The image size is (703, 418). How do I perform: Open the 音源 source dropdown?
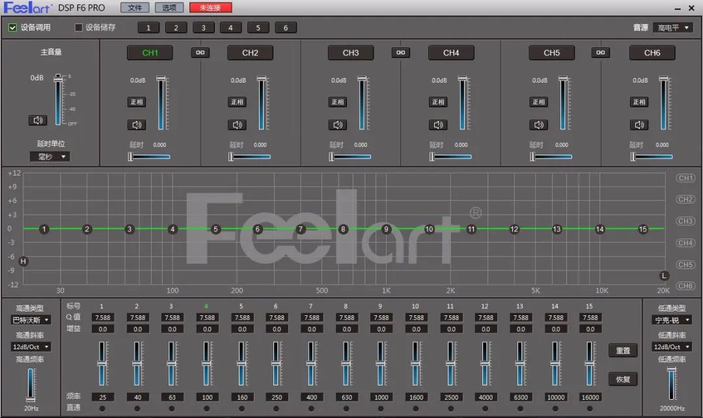tap(673, 28)
